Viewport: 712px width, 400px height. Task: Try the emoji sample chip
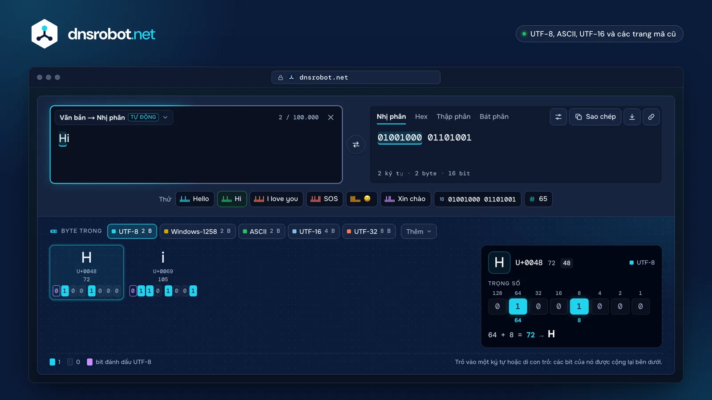361,199
